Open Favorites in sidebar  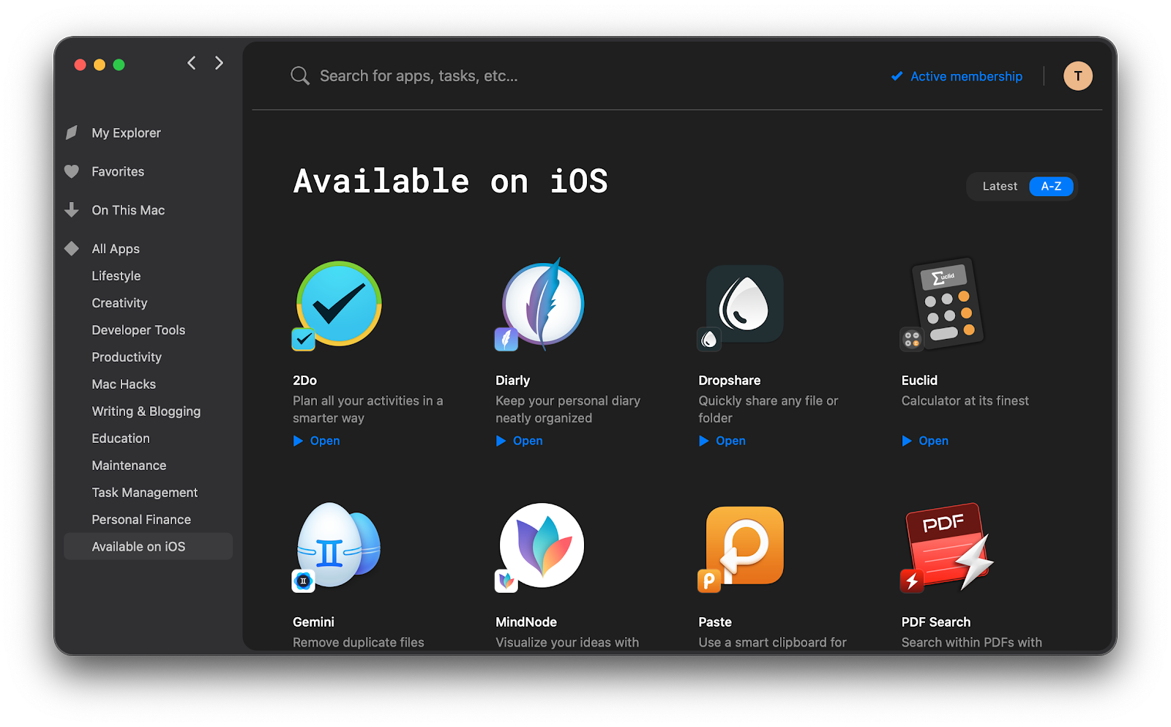point(118,171)
